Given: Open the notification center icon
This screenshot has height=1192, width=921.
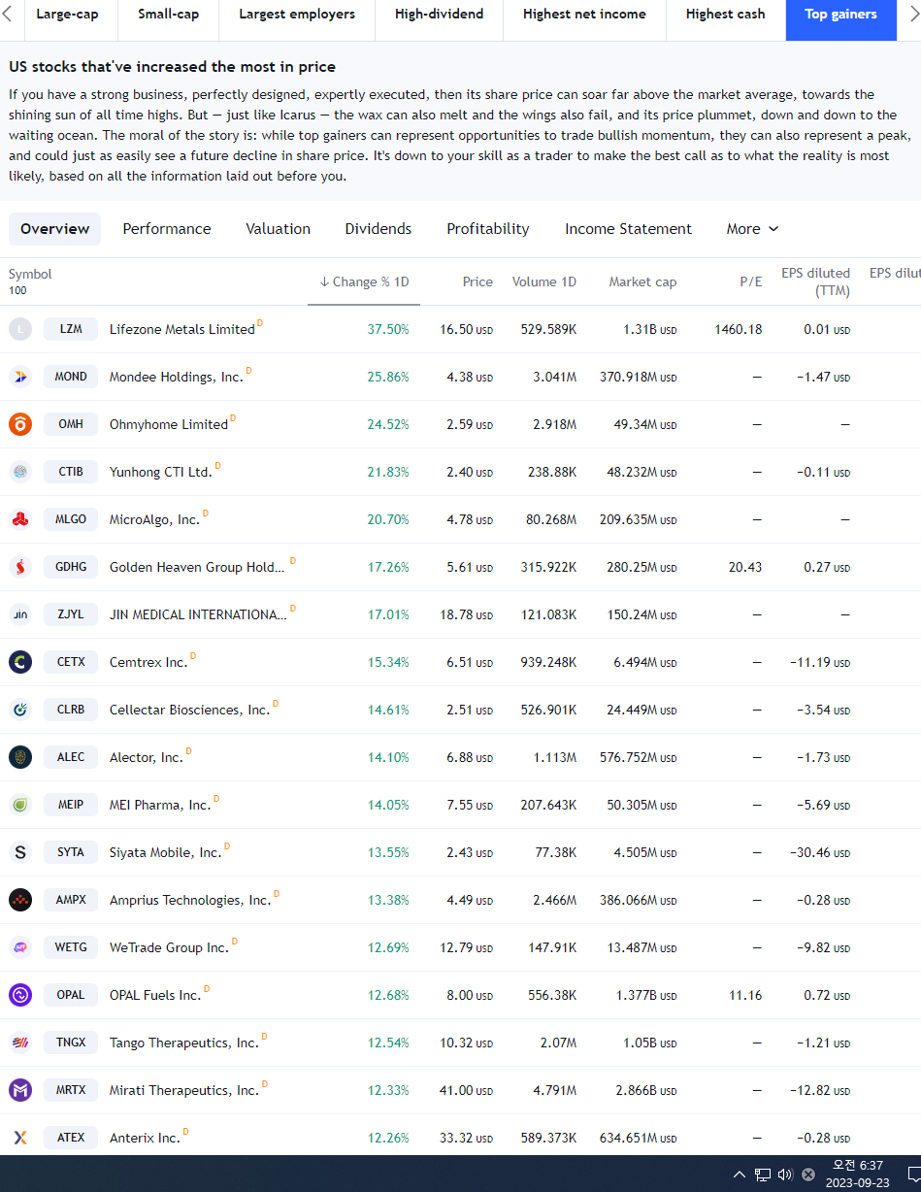Looking at the screenshot, I should (913, 1175).
